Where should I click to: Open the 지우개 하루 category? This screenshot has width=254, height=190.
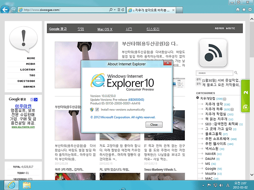214,109
